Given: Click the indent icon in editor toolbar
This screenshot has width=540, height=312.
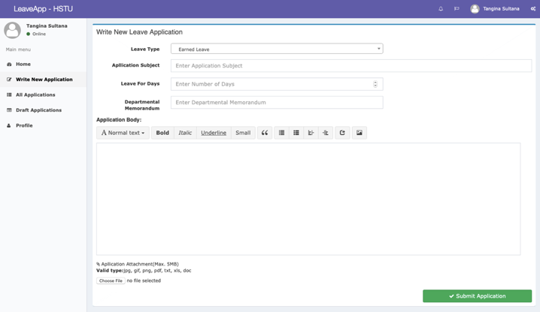Looking at the screenshot, I should tap(326, 133).
